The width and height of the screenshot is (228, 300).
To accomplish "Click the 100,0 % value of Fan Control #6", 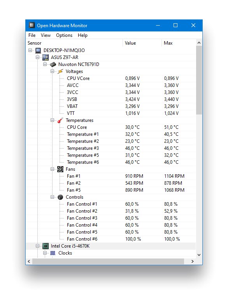I will click(133, 239).
